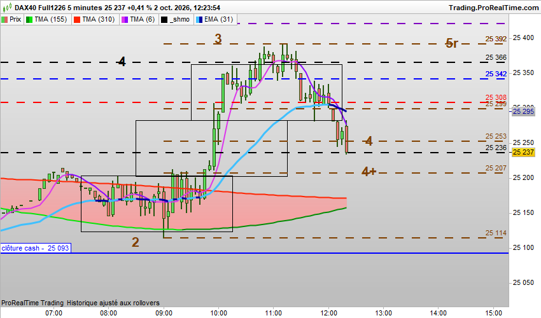This screenshot has width=541, height=318.
Task: Click the 07:00 time axis label
Action: point(54,313)
